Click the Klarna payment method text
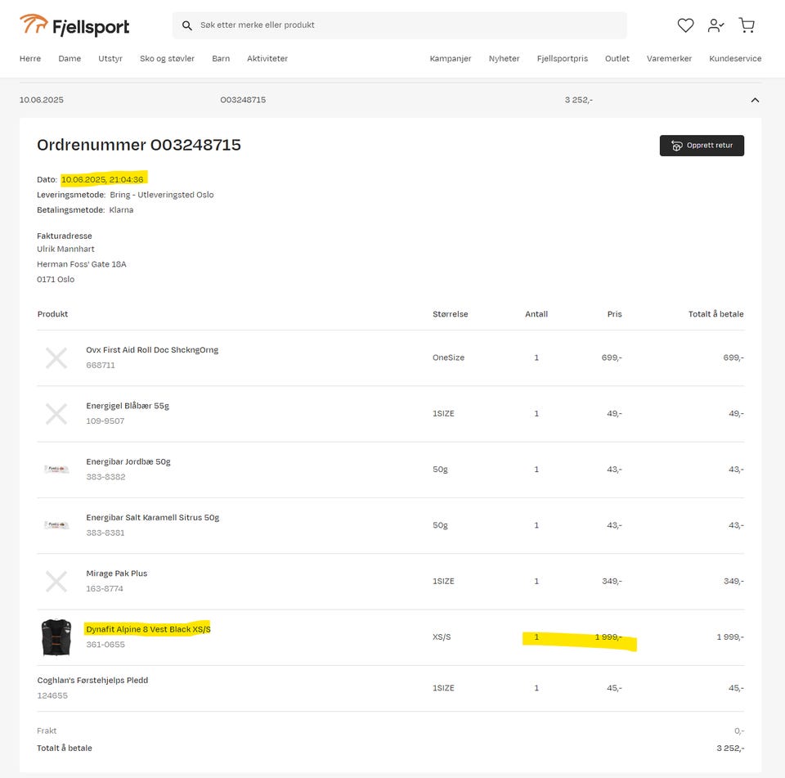The width and height of the screenshot is (785, 778). pos(121,210)
